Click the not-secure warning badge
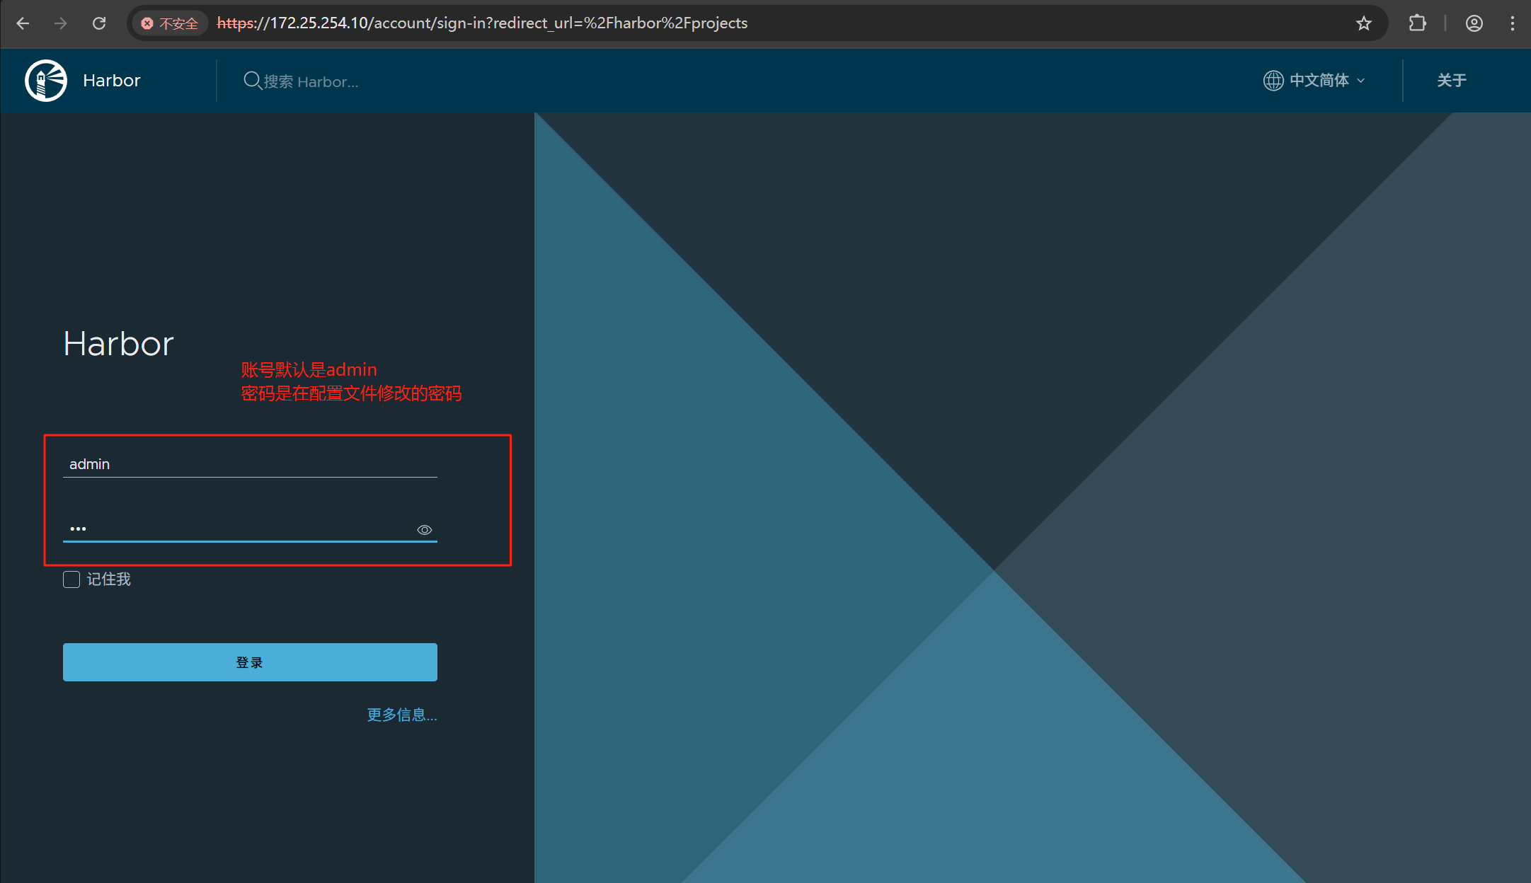1531x883 pixels. tap(170, 23)
